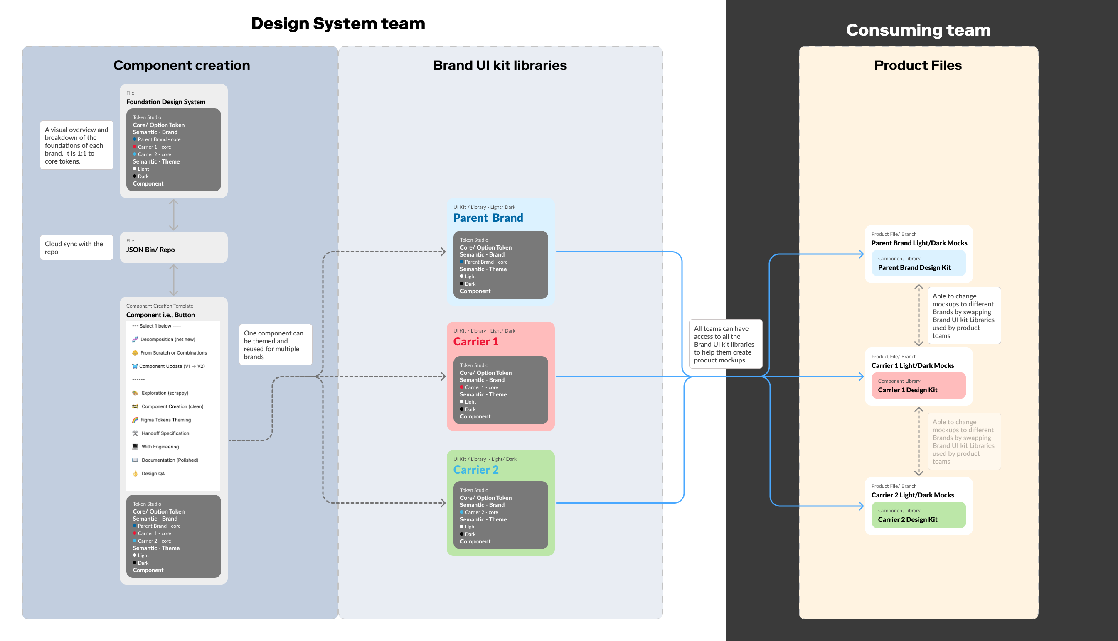Click the rainbow icon beside Figma Tokens Theming
The height and width of the screenshot is (641, 1118).
135,420
